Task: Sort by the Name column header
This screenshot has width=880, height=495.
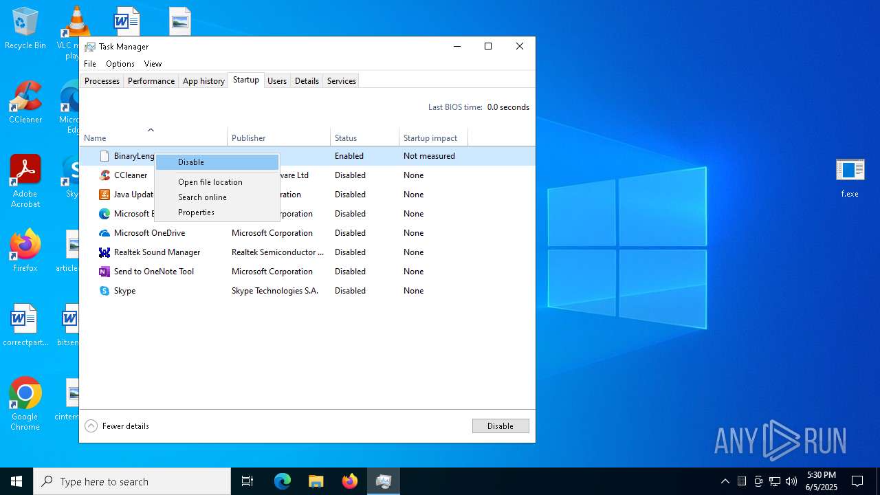Action: 153,137
